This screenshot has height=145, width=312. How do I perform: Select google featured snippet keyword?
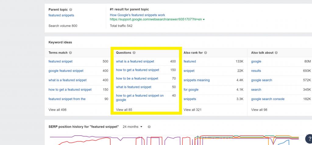(x=66, y=71)
